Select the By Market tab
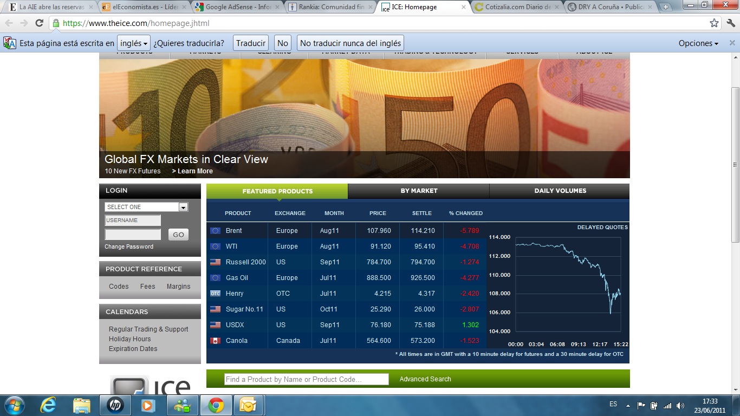 (419, 191)
